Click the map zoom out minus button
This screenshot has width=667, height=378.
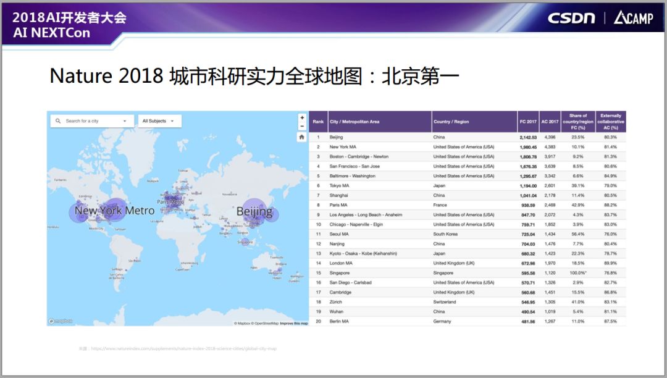pos(302,126)
